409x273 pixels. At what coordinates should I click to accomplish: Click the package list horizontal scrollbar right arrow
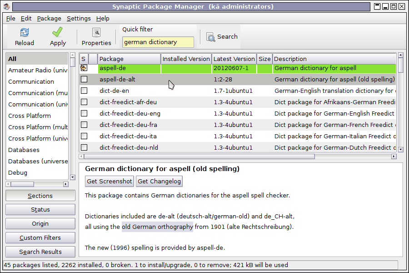point(394,156)
